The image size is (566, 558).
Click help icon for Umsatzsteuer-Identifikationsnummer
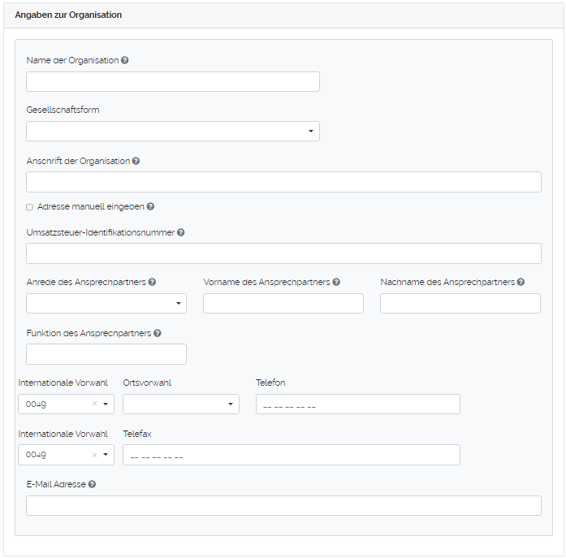180,232
